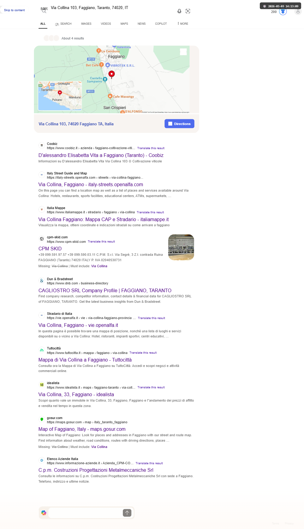
Task: Click the Directions button
Action: tap(179, 124)
